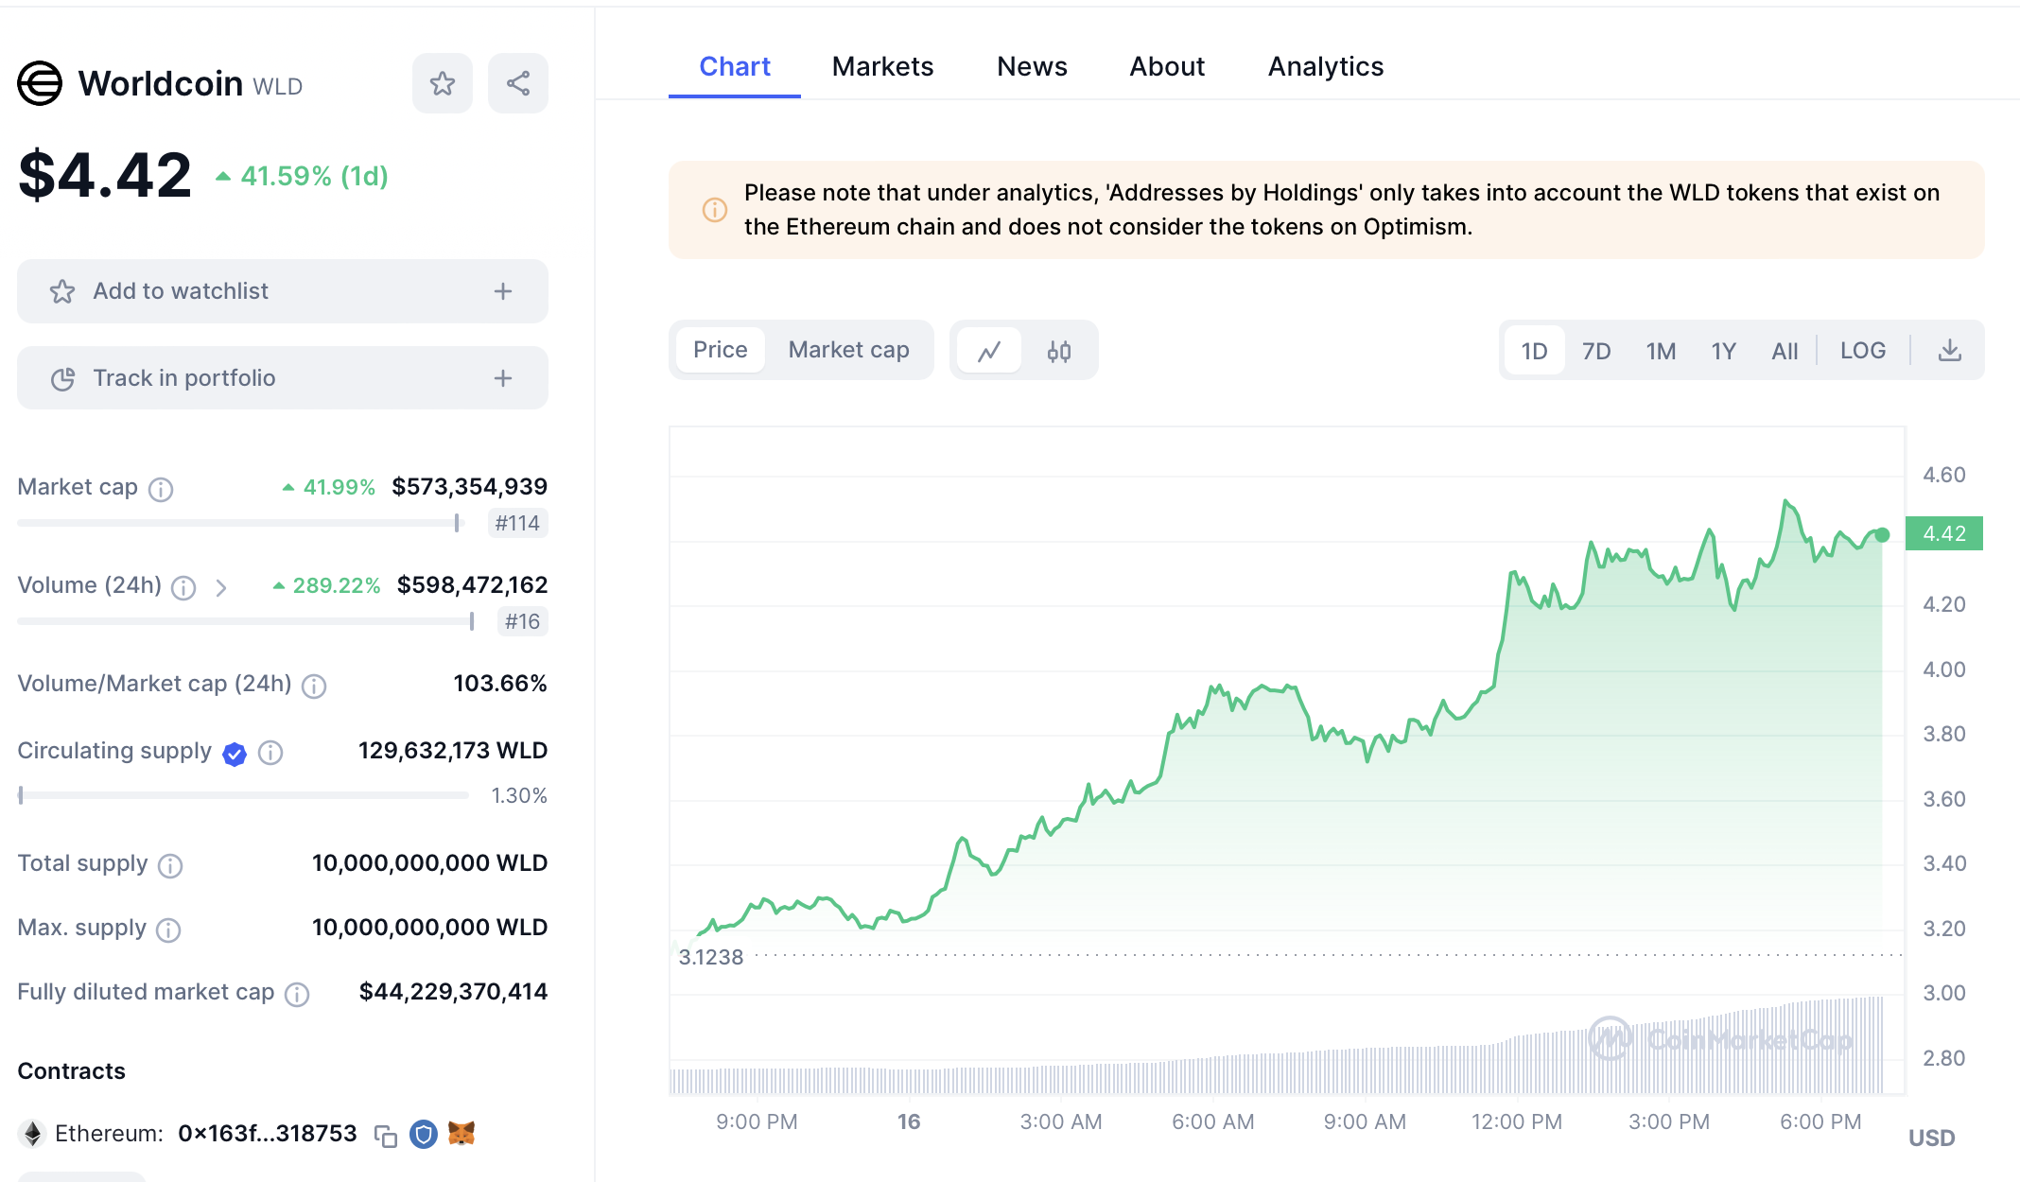Switch chart to Market cap view
Image resolution: width=2020 pixels, height=1182 pixels.
click(x=848, y=350)
